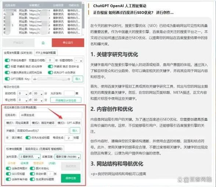This screenshot has height=187, width=216.
Task: Click heading 2. 内容创作和优化
Action: click(x=112, y=109)
